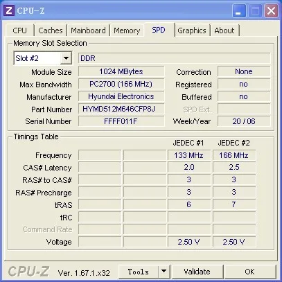
Task: Click JEDEC #1 RAS# to CAS# value
Action: pyautogui.click(x=189, y=179)
